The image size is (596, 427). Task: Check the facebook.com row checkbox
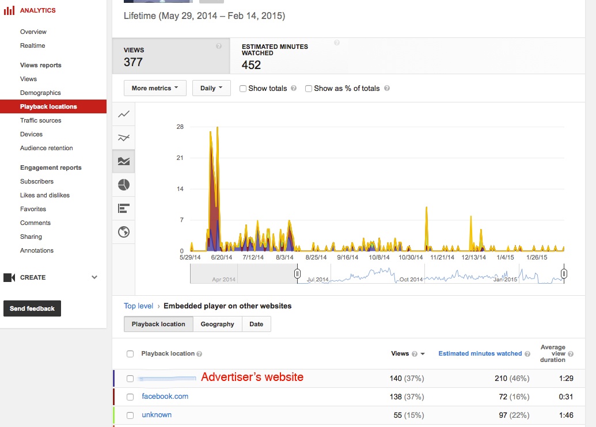[130, 396]
